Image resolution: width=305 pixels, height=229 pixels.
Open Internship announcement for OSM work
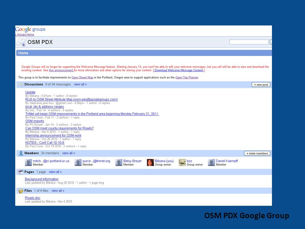[53, 135]
